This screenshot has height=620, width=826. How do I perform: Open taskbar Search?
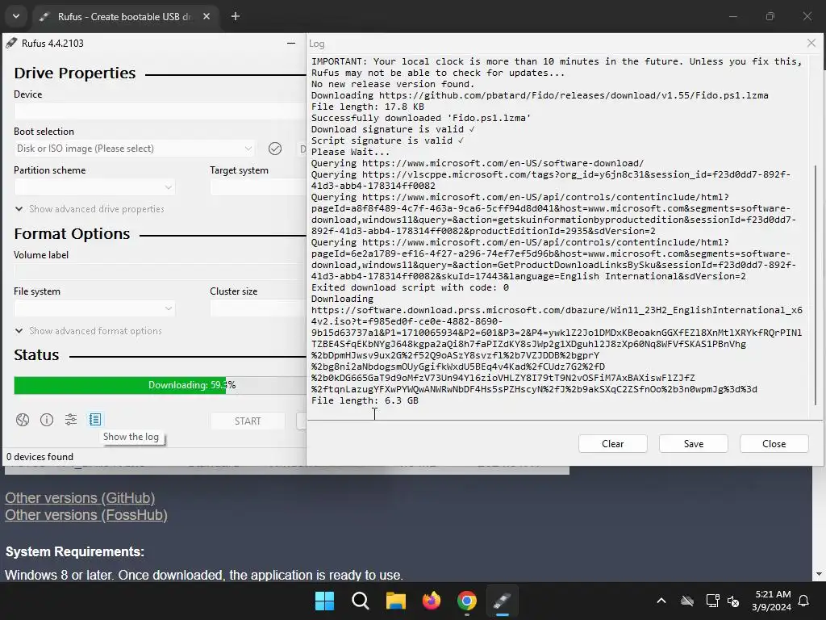[361, 601]
